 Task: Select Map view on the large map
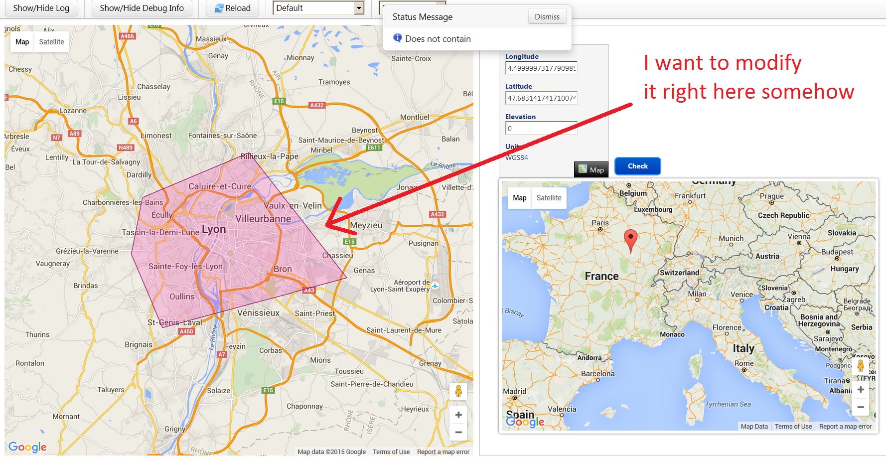click(22, 42)
